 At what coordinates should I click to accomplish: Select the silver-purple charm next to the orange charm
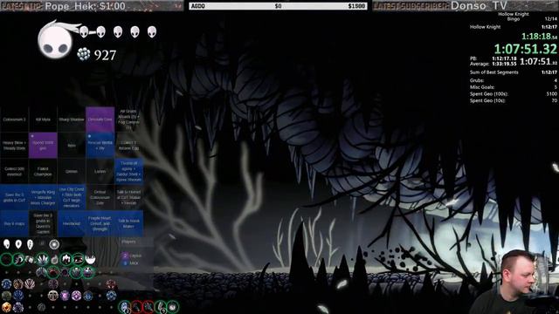point(18,307)
